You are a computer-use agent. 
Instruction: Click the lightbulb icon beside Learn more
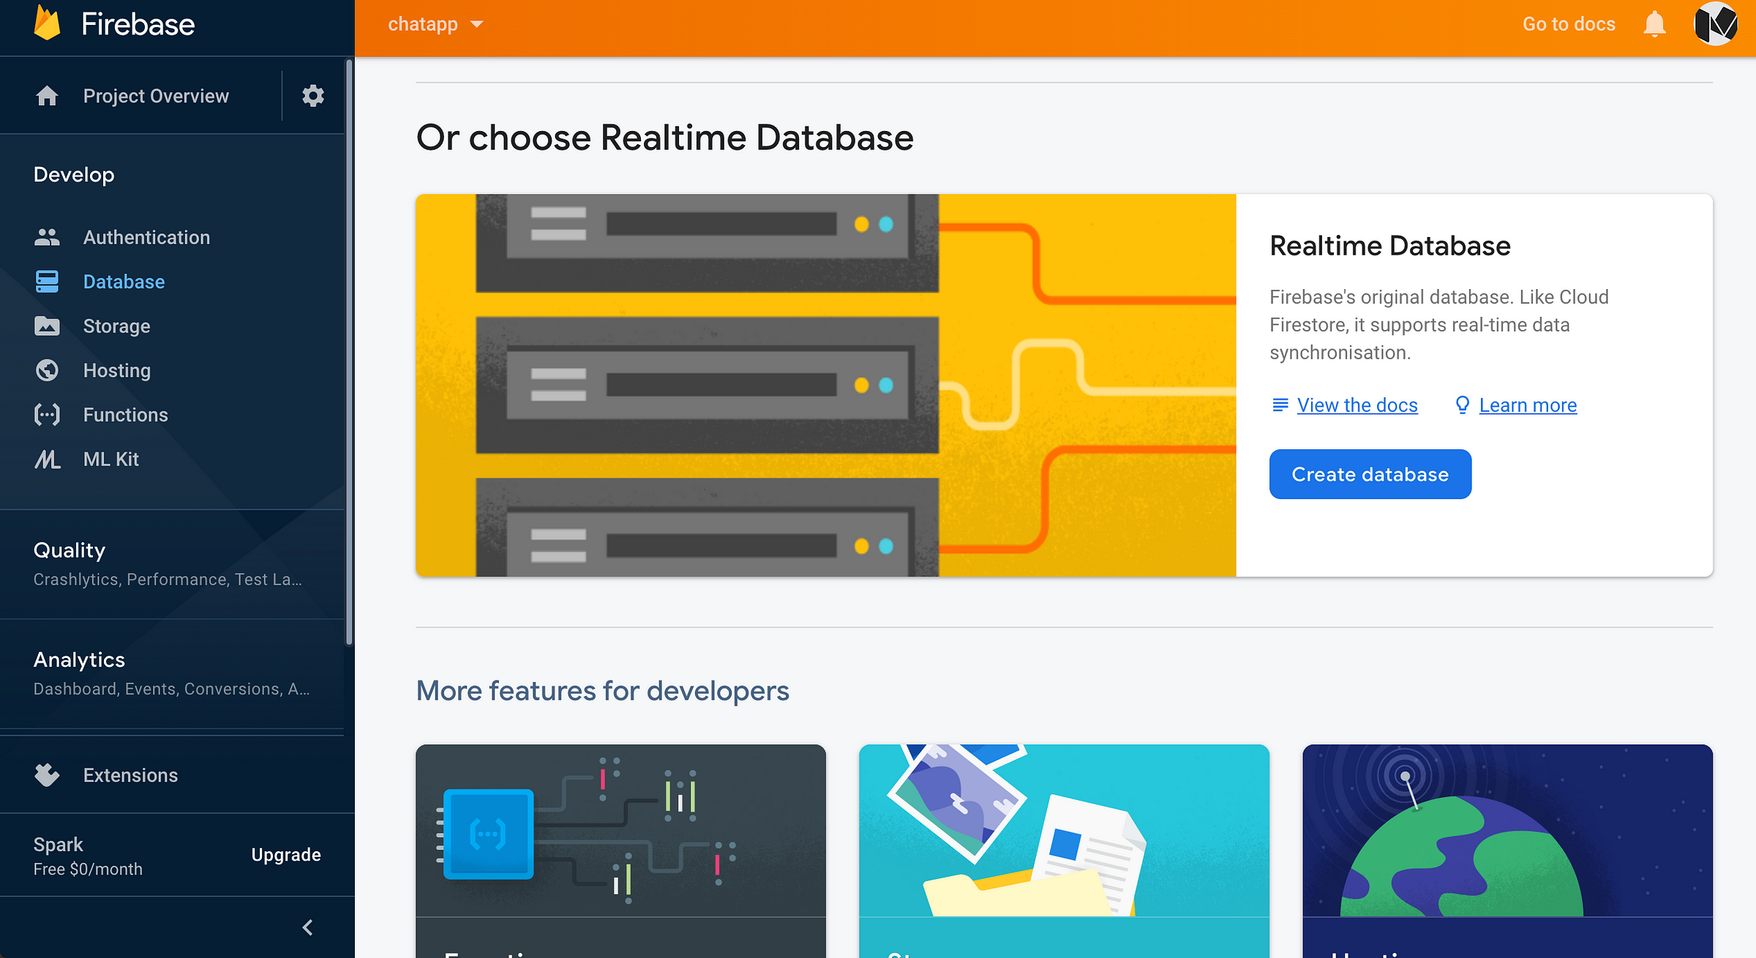[1462, 405]
